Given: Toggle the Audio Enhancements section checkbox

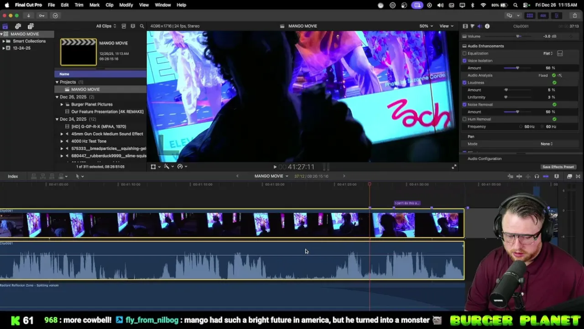Looking at the screenshot, I should tap(464, 46).
